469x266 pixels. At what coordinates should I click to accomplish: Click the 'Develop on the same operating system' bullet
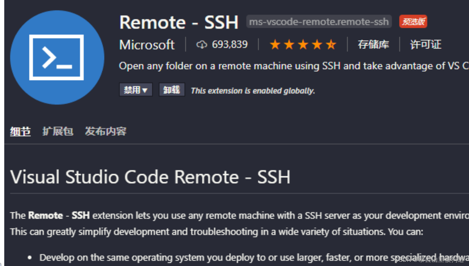pos(254,257)
